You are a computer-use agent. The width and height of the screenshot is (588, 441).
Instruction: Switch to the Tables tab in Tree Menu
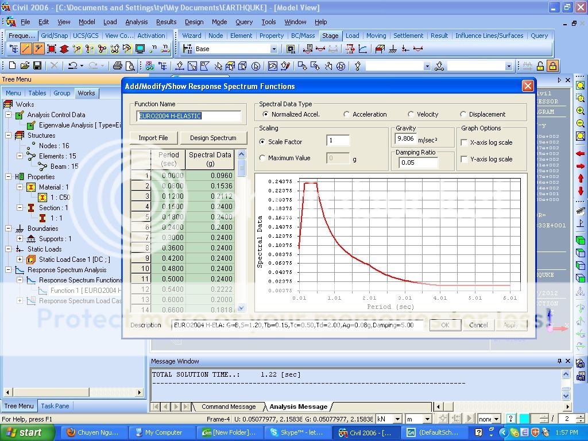pos(37,93)
